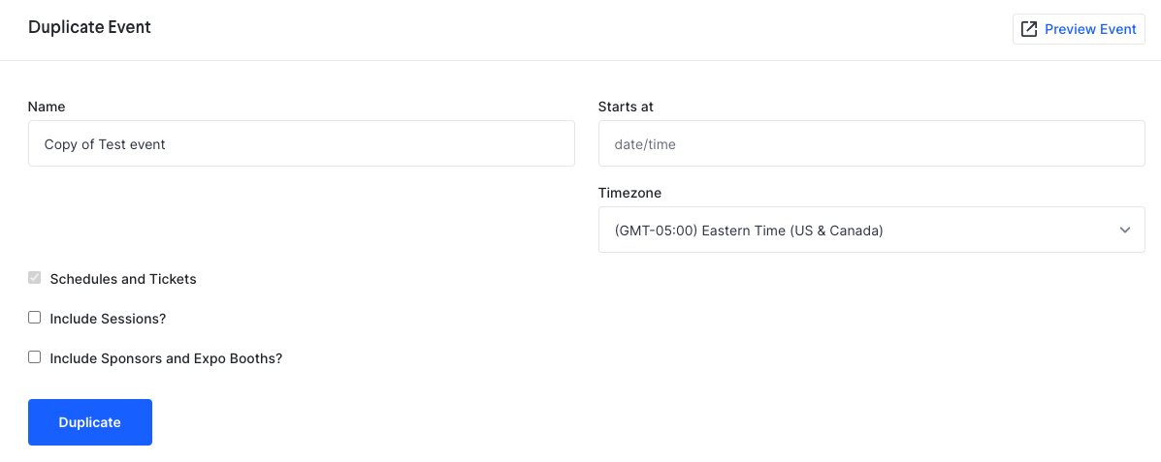This screenshot has width=1161, height=462.
Task: Open the Timezone dropdown menu
Action: pyautogui.click(x=872, y=230)
